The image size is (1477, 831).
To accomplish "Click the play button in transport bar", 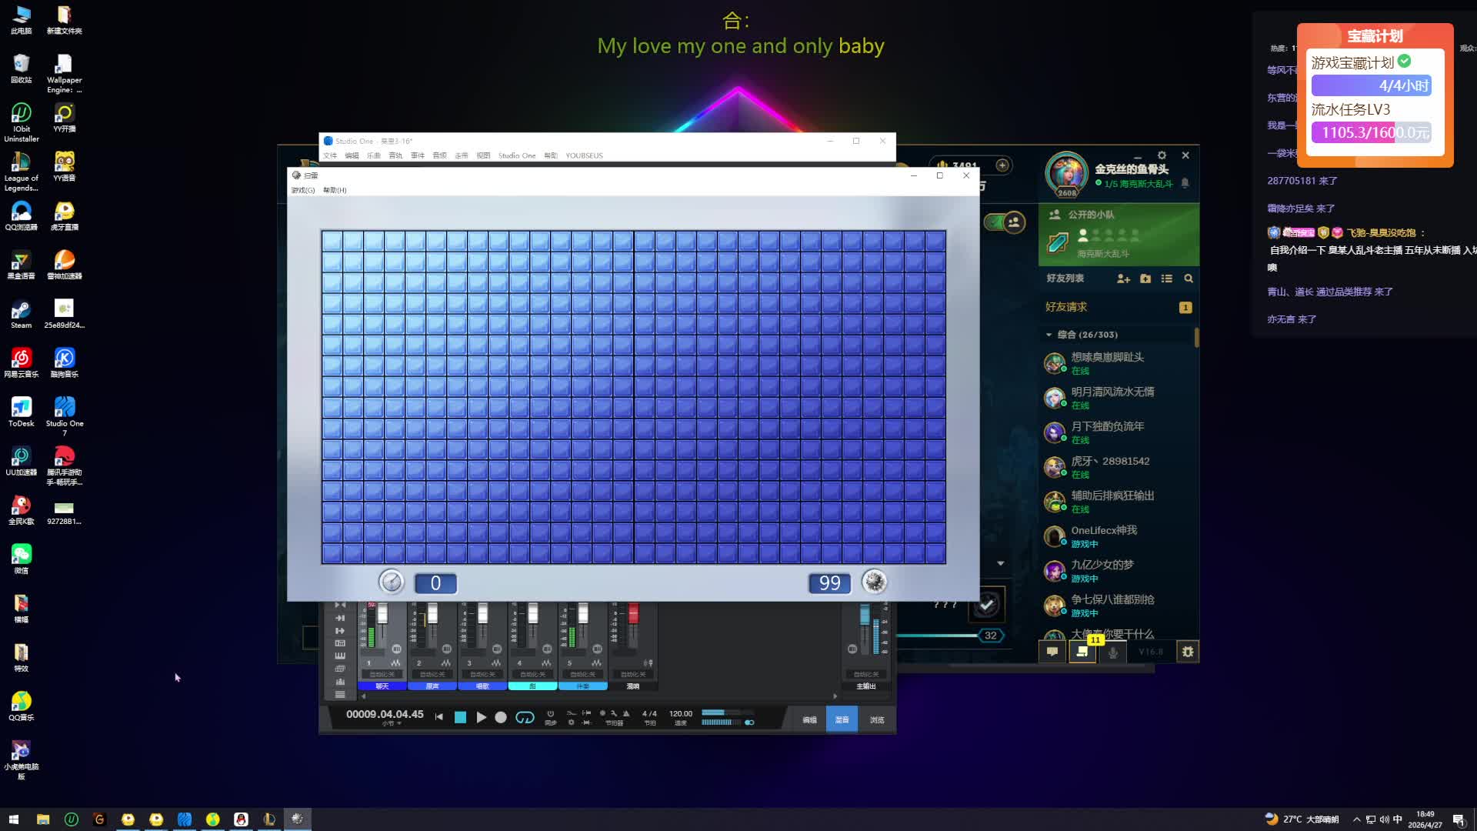I will (x=481, y=717).
